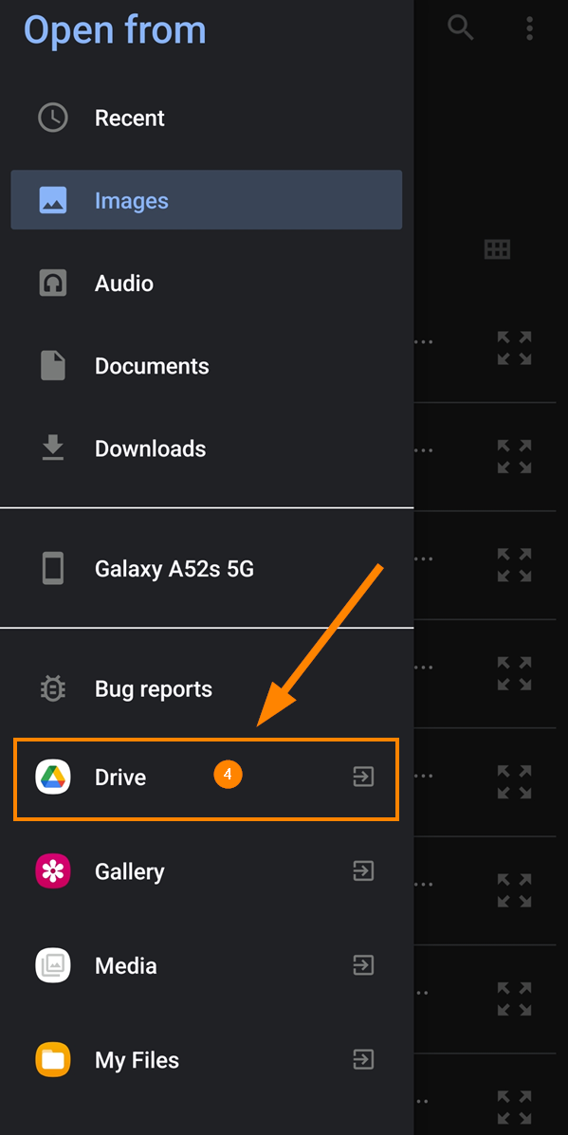Tap the yellow My Files icon
This screenshot has width=568, height=1135.
(x=53, y=1060)
